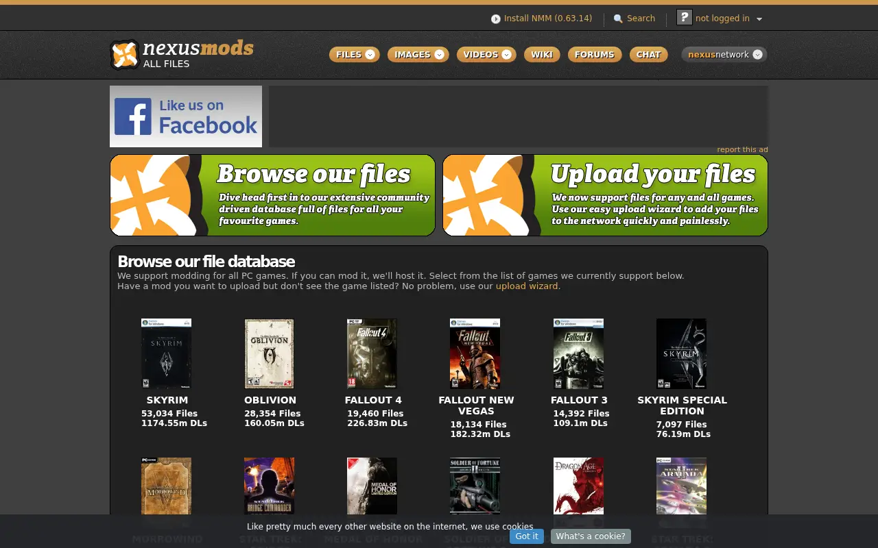The height and width of the screenshot is (548, 878).
Task: Click the question-mark user avatar icon
Action: (684, 18)
